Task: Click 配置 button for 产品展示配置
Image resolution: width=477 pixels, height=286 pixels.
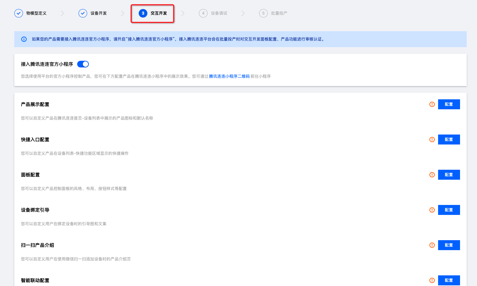Action: point(449,104)
